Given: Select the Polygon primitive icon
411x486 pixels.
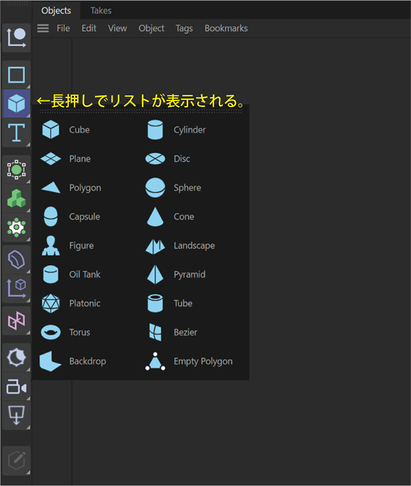Looking at the screenshot, I should point(51,187).
